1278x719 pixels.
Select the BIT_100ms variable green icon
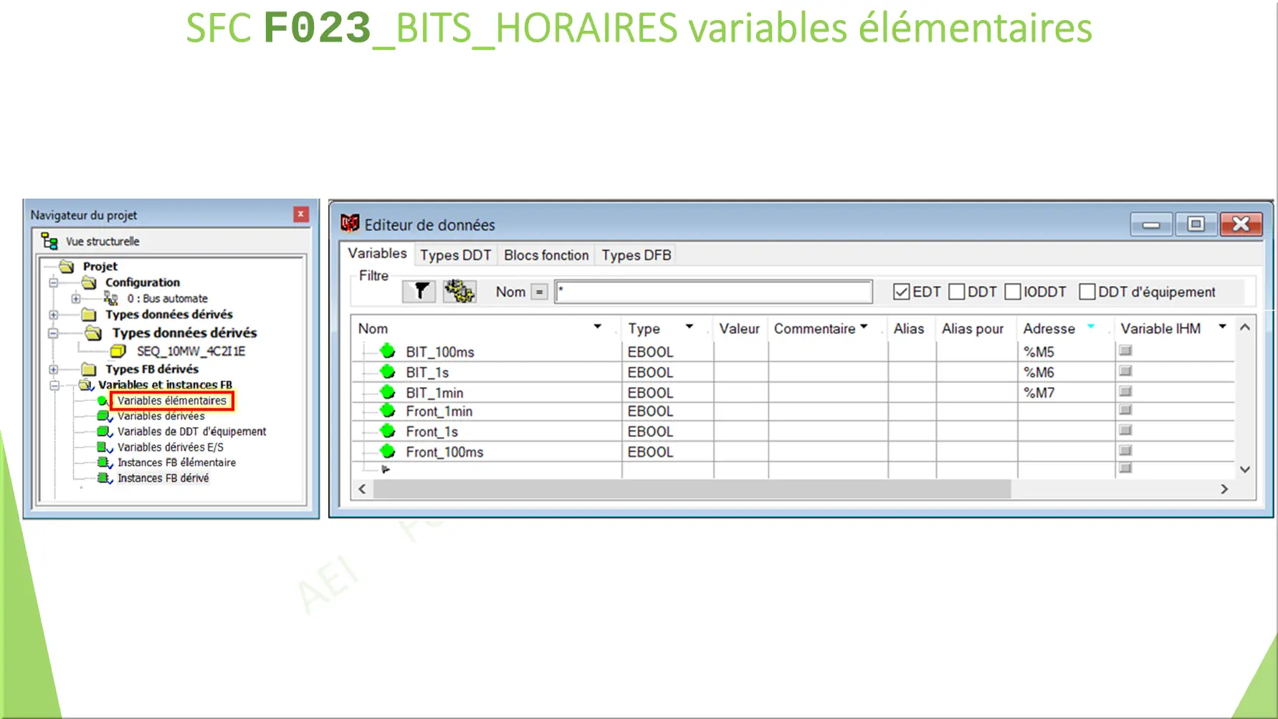388,351
